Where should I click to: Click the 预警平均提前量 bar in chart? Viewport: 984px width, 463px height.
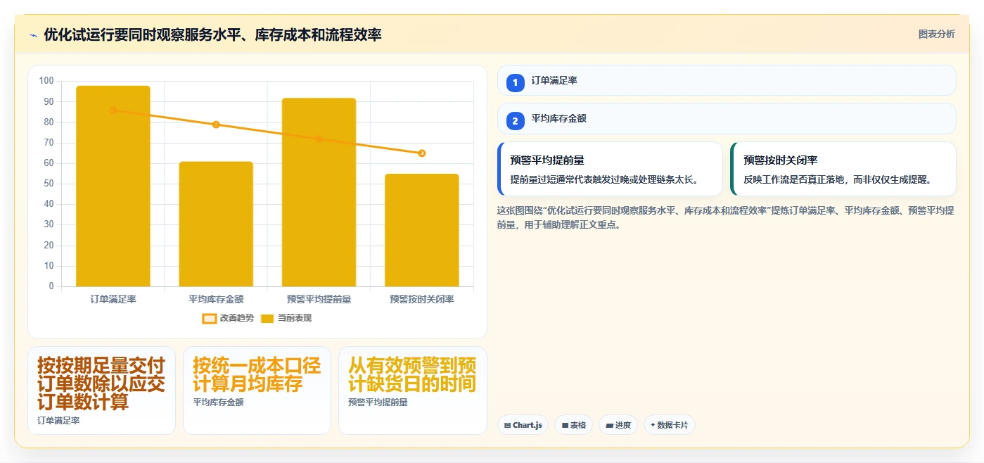319,192
